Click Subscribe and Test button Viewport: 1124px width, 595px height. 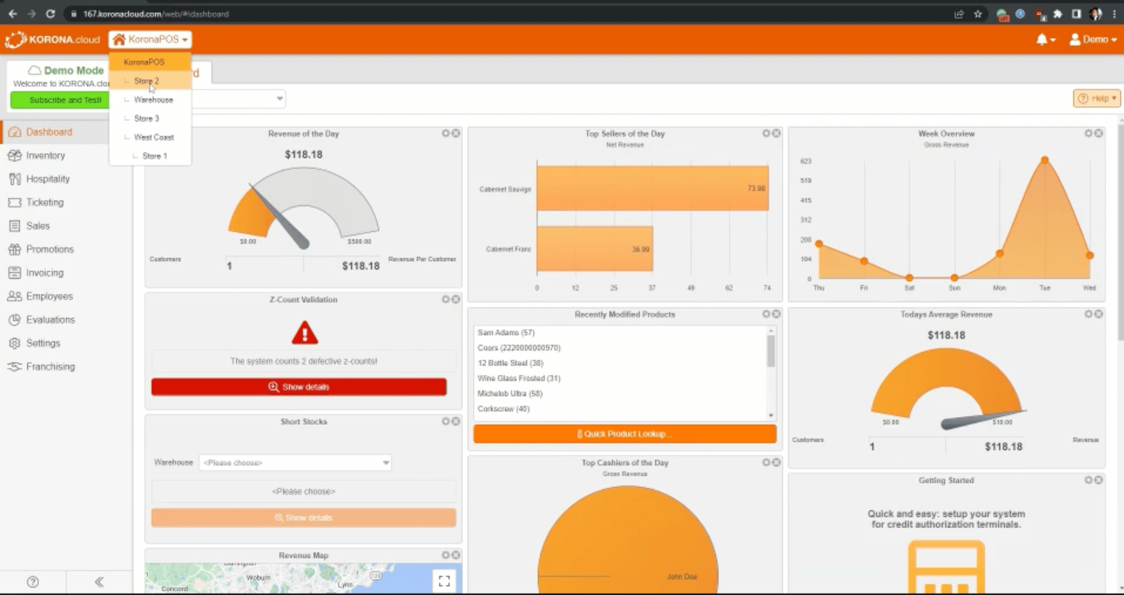(x=61, y=100)
